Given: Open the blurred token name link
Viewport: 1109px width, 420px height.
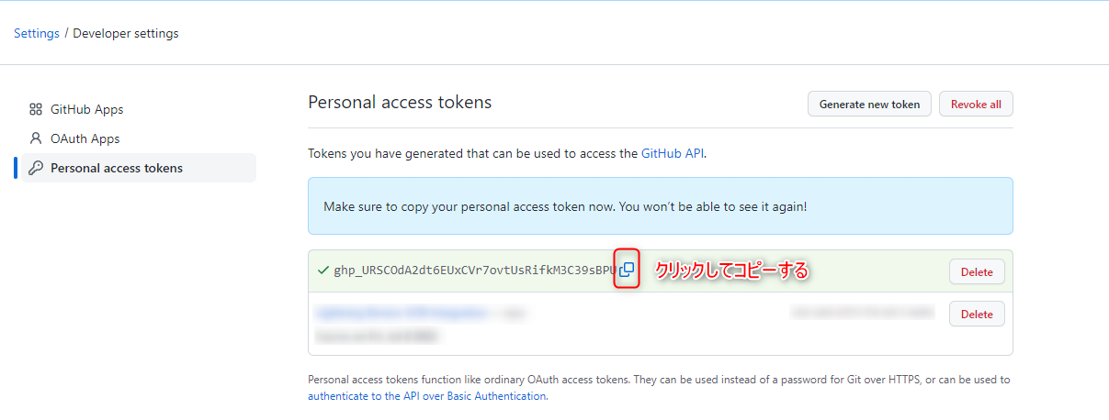Looking at the screenshot, I should (402, 314).
